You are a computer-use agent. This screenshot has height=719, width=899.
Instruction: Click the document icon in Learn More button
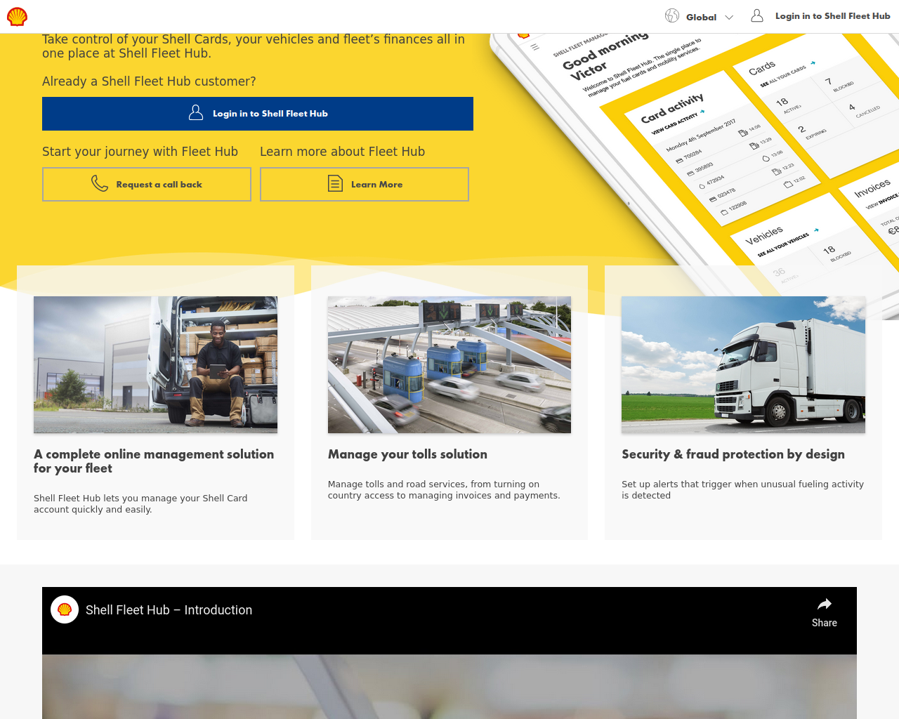coord(336,184)
